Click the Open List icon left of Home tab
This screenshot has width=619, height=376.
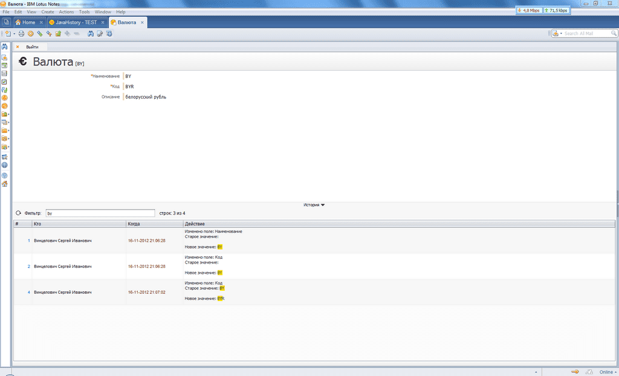(x=6, y=22)
